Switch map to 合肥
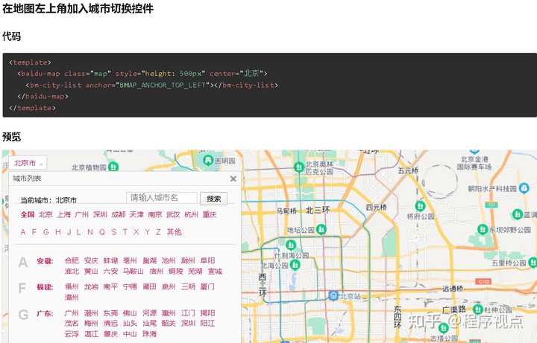Viewport: 537px width, 343px height. [x=72, y=260]
